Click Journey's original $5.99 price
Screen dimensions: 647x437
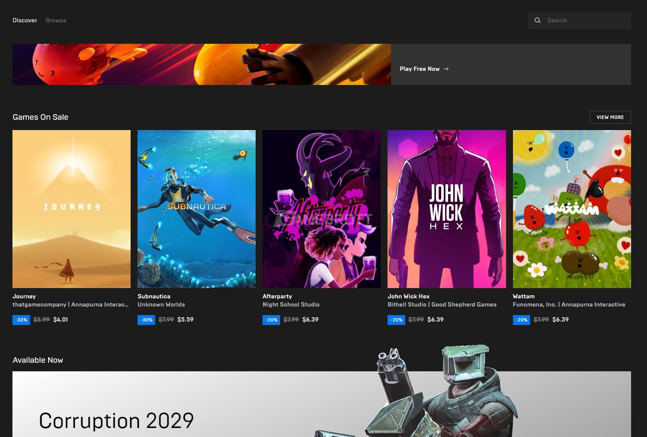coord(42,319)
